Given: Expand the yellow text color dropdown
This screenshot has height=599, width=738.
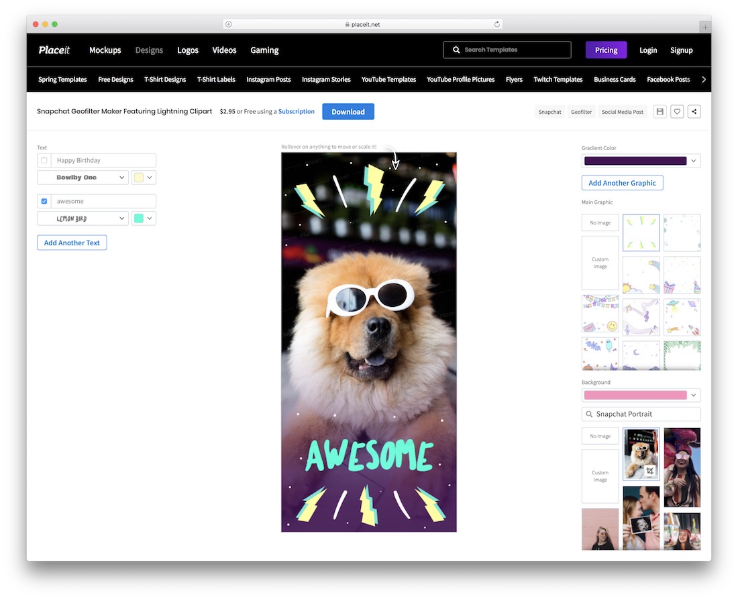Looking at the screenshot, I should click(x=149, y=178).
